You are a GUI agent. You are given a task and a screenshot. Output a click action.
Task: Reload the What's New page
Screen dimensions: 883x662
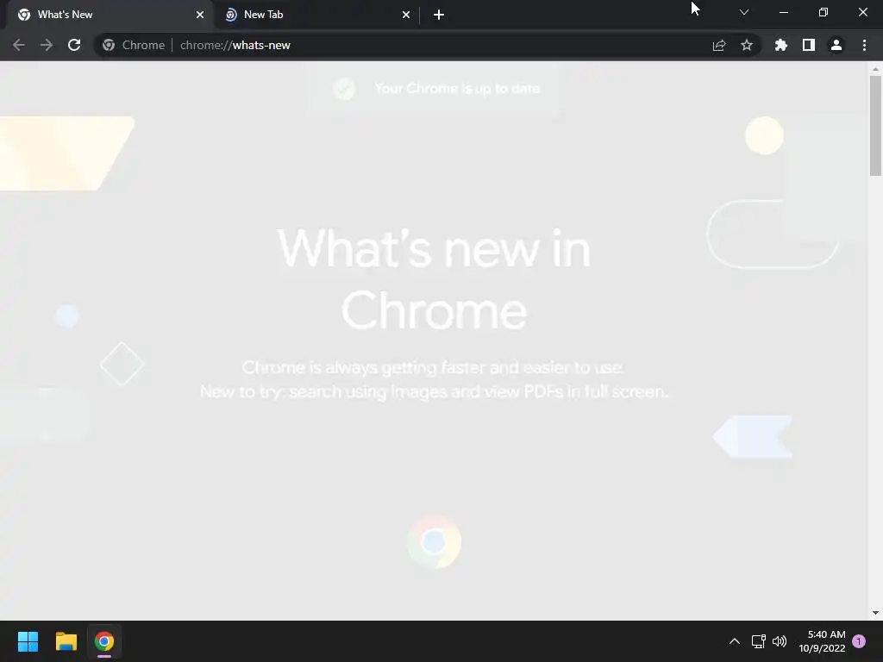[74, 45]
